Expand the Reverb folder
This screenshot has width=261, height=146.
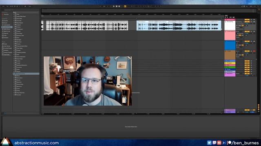tap(13, 80)
